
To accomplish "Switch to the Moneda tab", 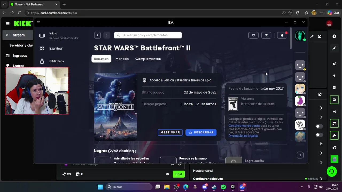I will click(x=122, y=59).
